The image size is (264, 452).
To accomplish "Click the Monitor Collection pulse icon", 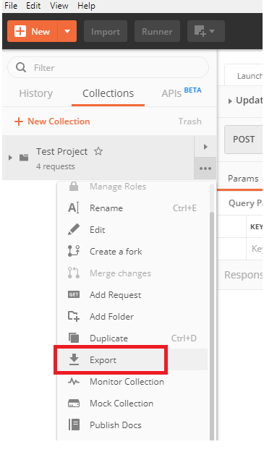I will pyautogui.click(x=74, y=382).
